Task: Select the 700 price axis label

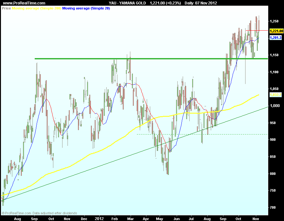Action: [x=273, y=207]
